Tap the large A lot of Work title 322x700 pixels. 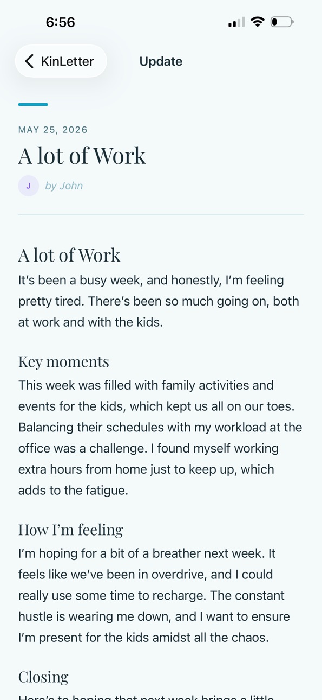[82, 156]
